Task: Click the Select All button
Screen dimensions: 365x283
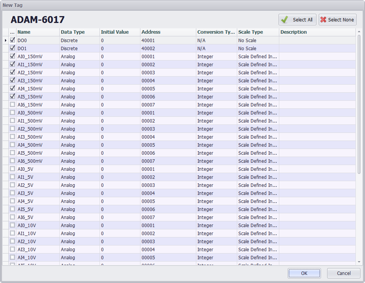Action: click(x=298, y=20)
